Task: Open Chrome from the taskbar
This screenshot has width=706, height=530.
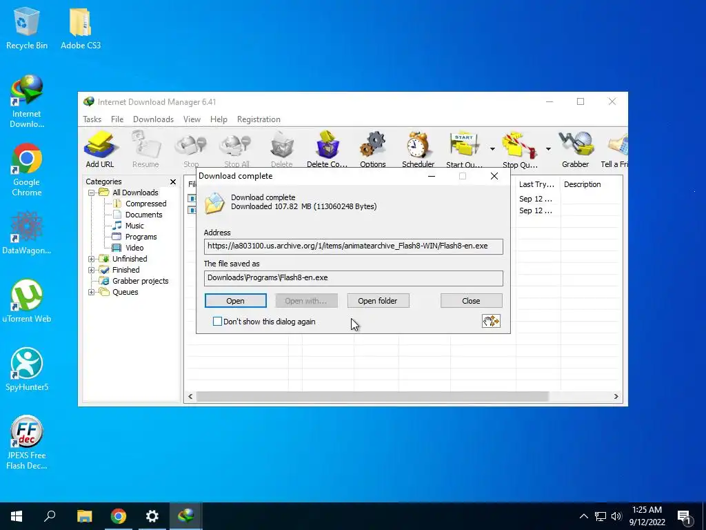Action: 119,516
